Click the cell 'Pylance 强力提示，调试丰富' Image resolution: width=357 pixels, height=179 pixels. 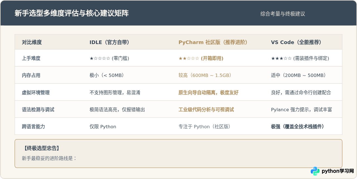pos(301,110)
